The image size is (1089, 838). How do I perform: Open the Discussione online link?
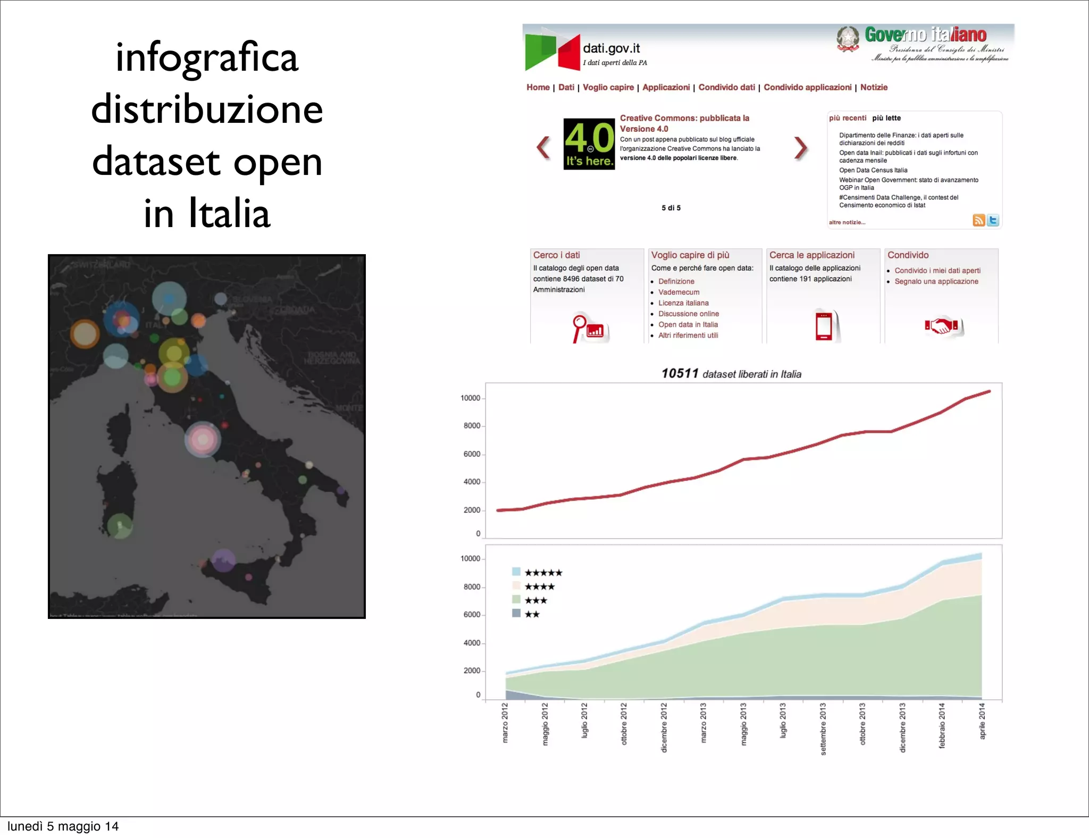(689, 314)
